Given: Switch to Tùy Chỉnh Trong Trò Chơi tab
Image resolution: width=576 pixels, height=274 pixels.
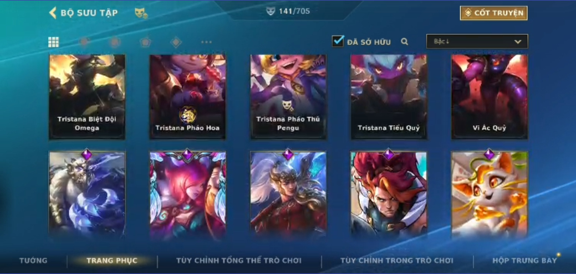Looking at the screenshot, I should tap(397, 261).
